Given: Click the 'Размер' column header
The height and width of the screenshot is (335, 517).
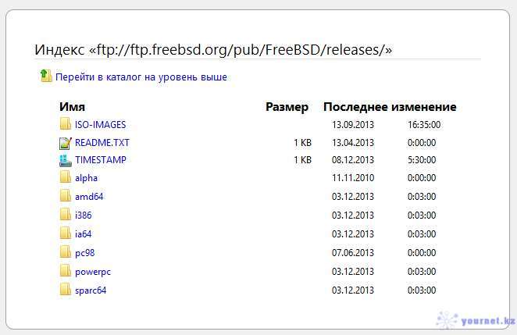Looking at the screenshot, I should coord(287,107).
